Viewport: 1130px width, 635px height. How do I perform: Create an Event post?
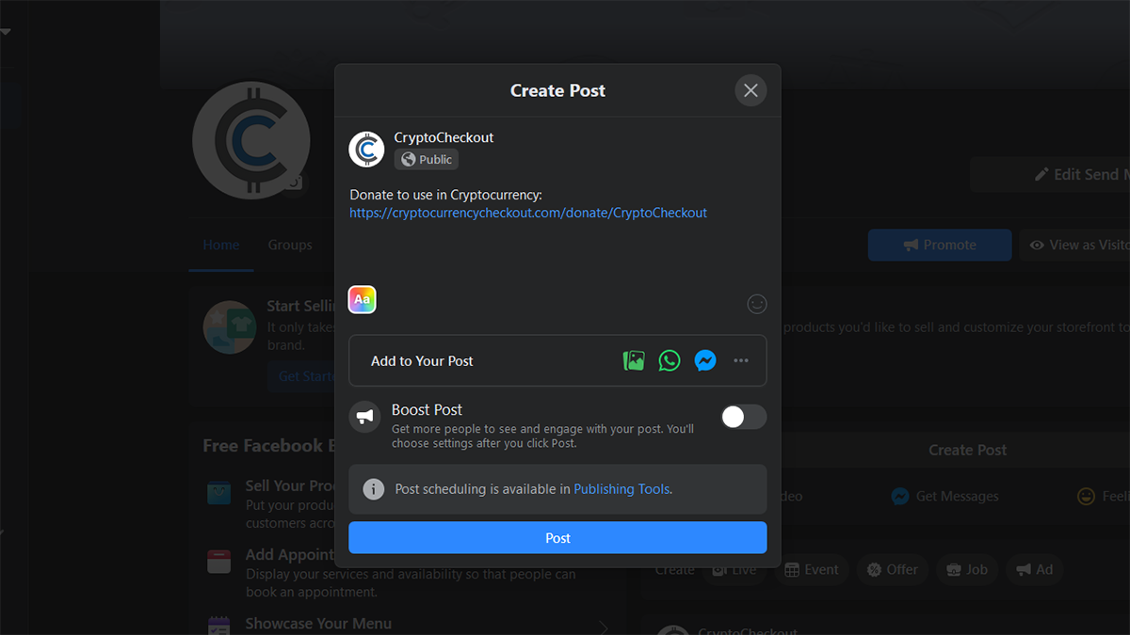pyautogui.click(x=812, y=569)
